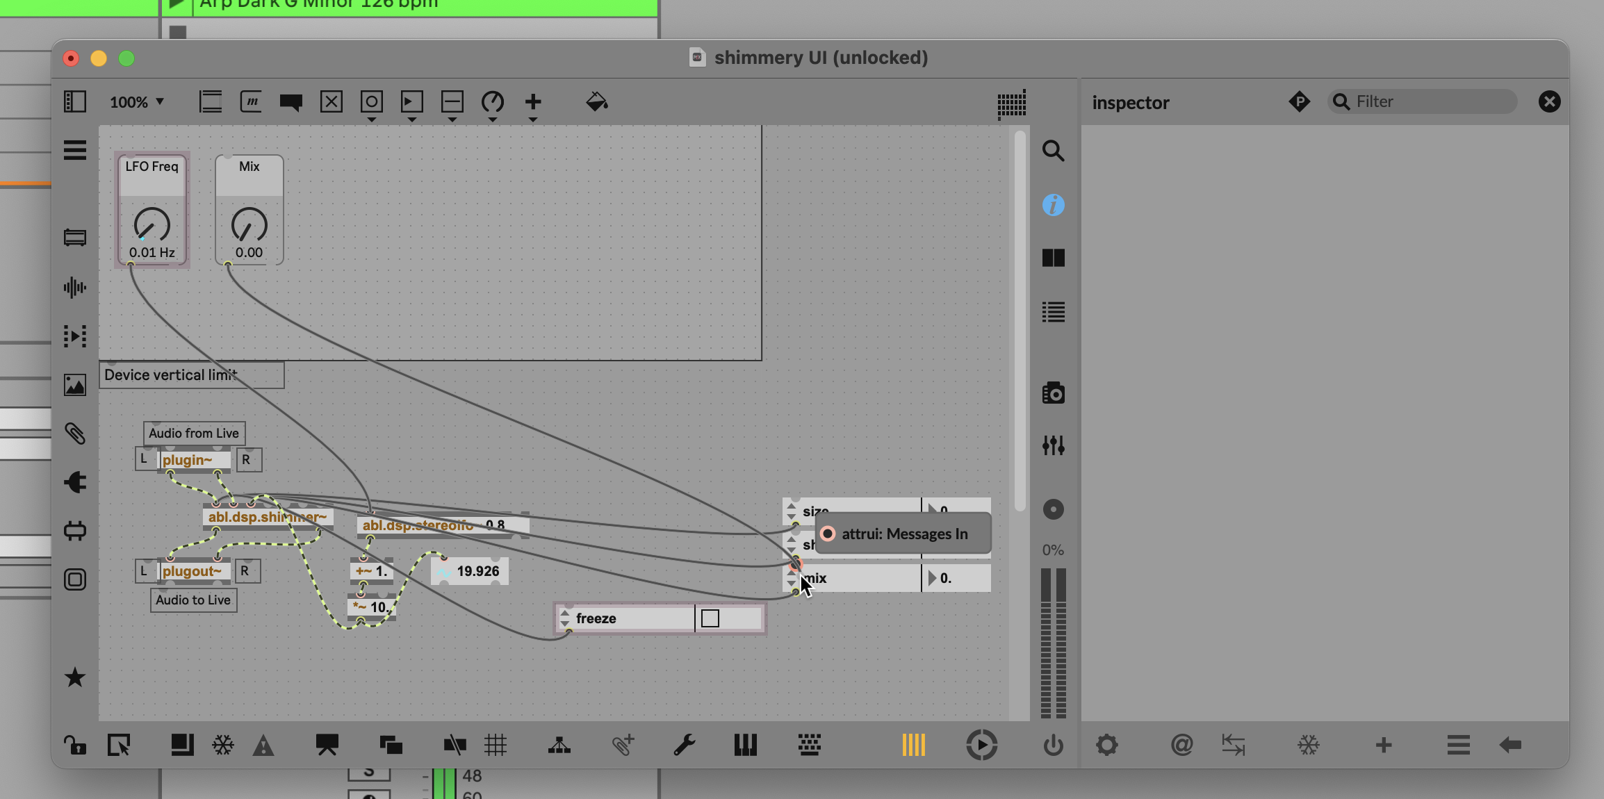Open the patcher search magnifier icon
Screen dimensions: 1604x799
coord(1053,151)
